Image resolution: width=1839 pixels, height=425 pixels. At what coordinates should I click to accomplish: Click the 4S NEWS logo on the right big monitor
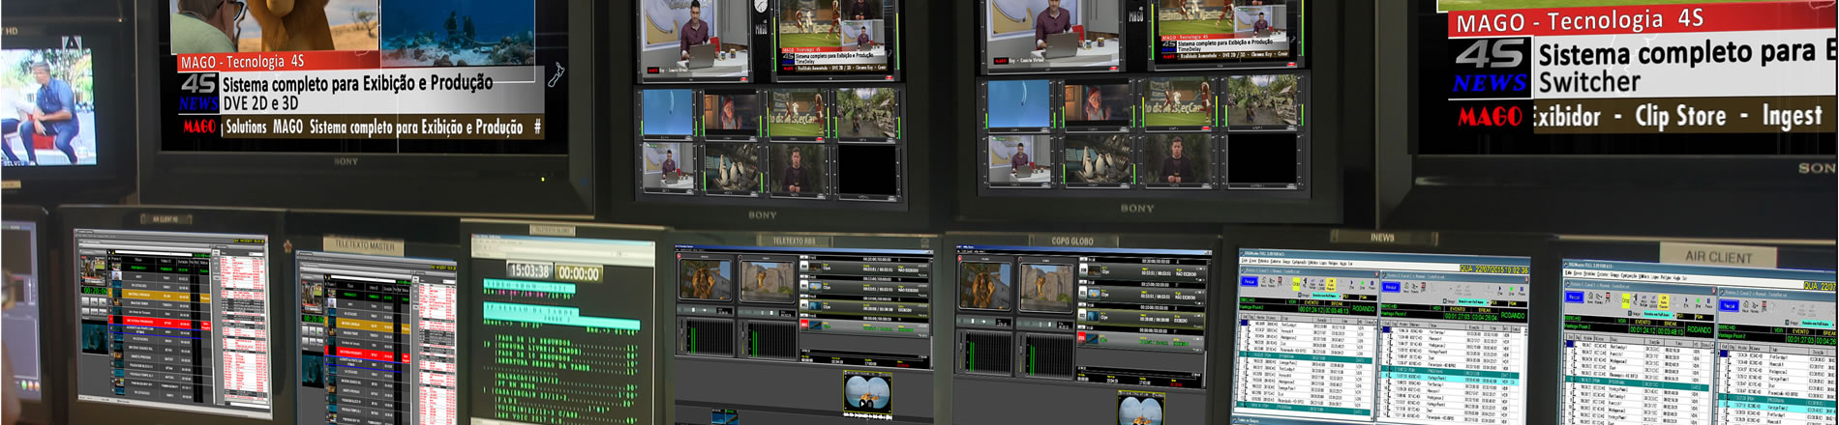(1492, 67)
